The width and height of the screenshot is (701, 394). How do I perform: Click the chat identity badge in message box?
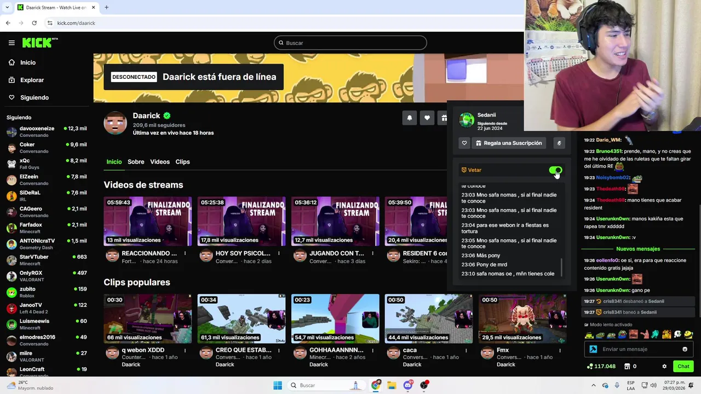point(593,349)
